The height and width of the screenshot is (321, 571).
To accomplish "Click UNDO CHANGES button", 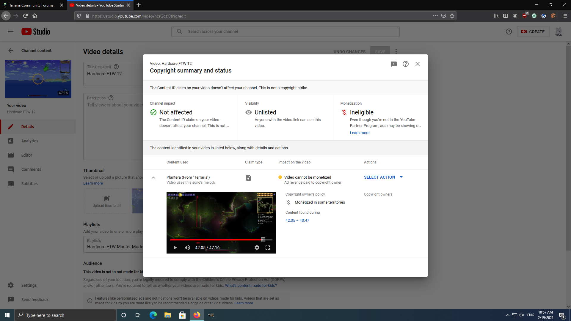I will pyautogui.click(x=349, y=52).
